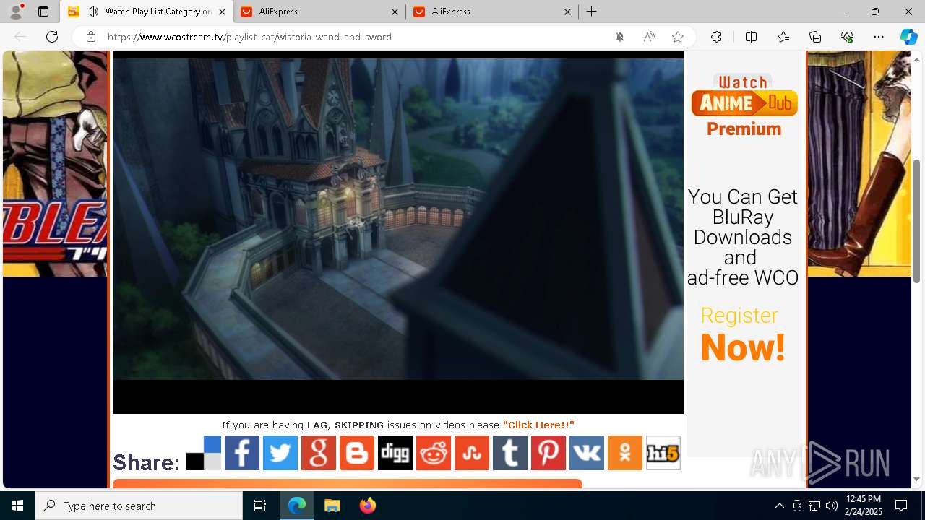Share on Digg icon
The image size is (925, 520).
(395, 453)
